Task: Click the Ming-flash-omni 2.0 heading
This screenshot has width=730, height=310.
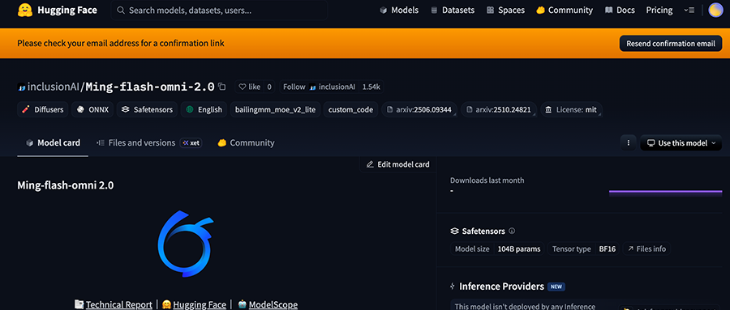Action: click(66, 185)
